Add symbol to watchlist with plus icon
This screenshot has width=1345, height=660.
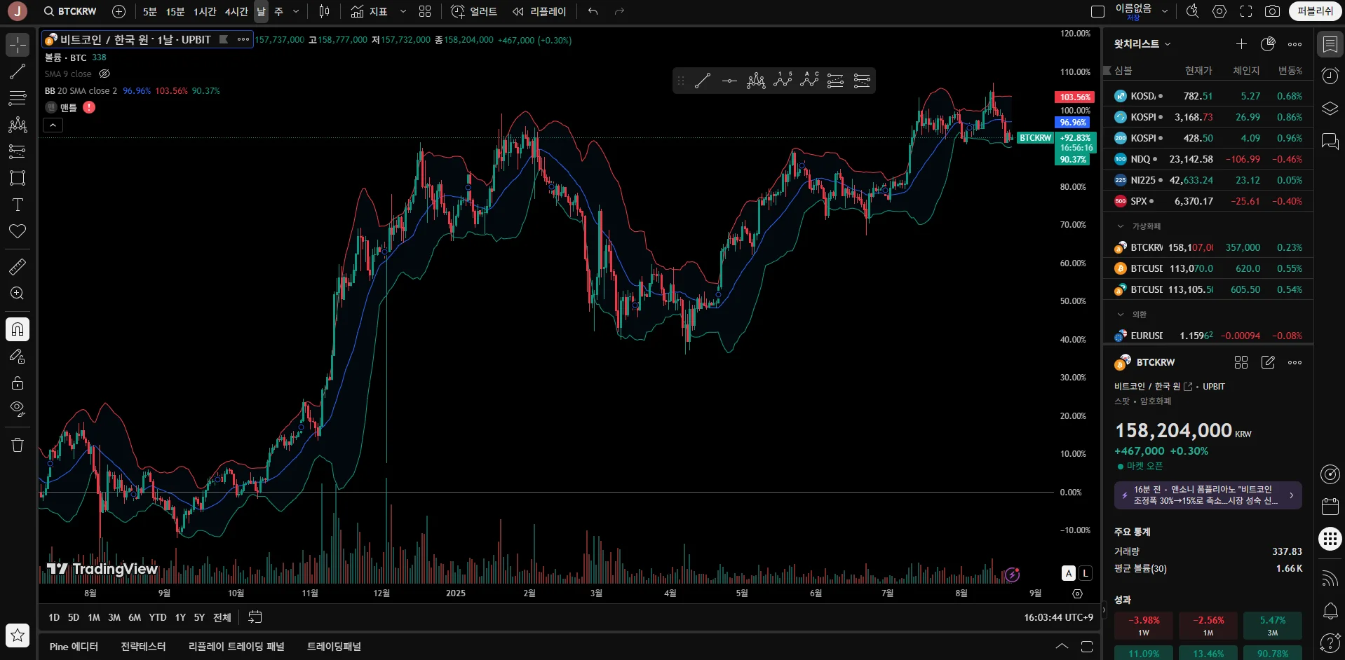coord(1241,44)
